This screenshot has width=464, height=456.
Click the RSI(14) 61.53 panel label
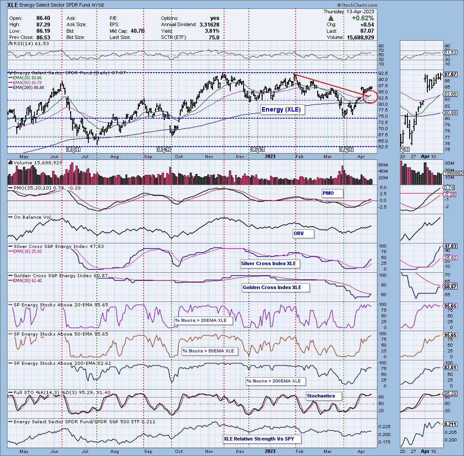28,43
